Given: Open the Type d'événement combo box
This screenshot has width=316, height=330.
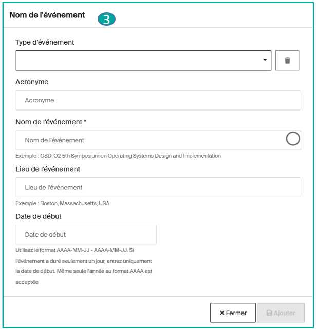Looking at the screenshot, I should click(x=143, y=61).
